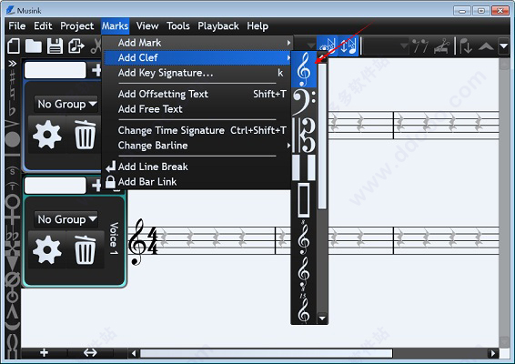Screen dimensions: 515x364
Task: Open the View menu
Action: (x=147, y=26)
